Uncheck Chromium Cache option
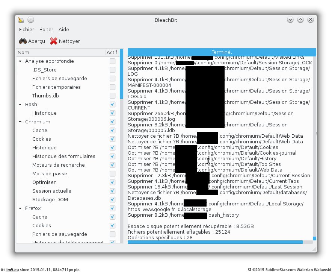Screen dimensions: 332x272 [x=112, y=130]
